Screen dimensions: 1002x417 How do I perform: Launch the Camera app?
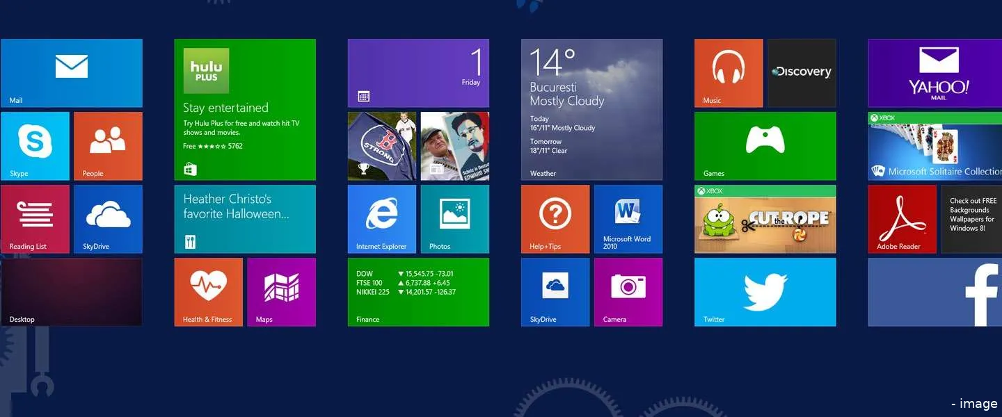(x=628, y=292)
